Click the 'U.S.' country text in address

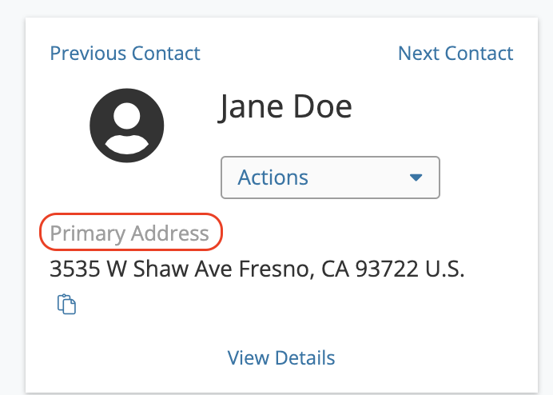[445, 269]
